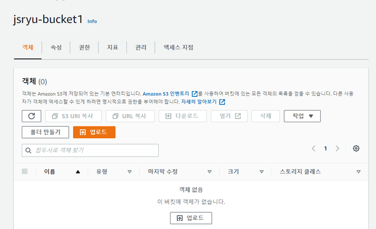This screenshot has width=376, height=229.
Task: Click the settings gear icon
Action: tap(356, 148)
